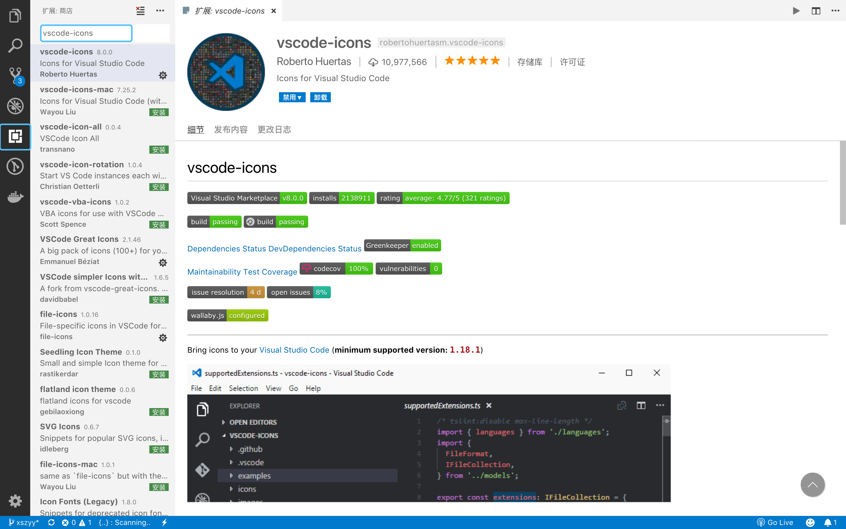This screenshot has height=529, width=846.
Task: Open the Search view in activity bar
Action: [x=15, y=46]
